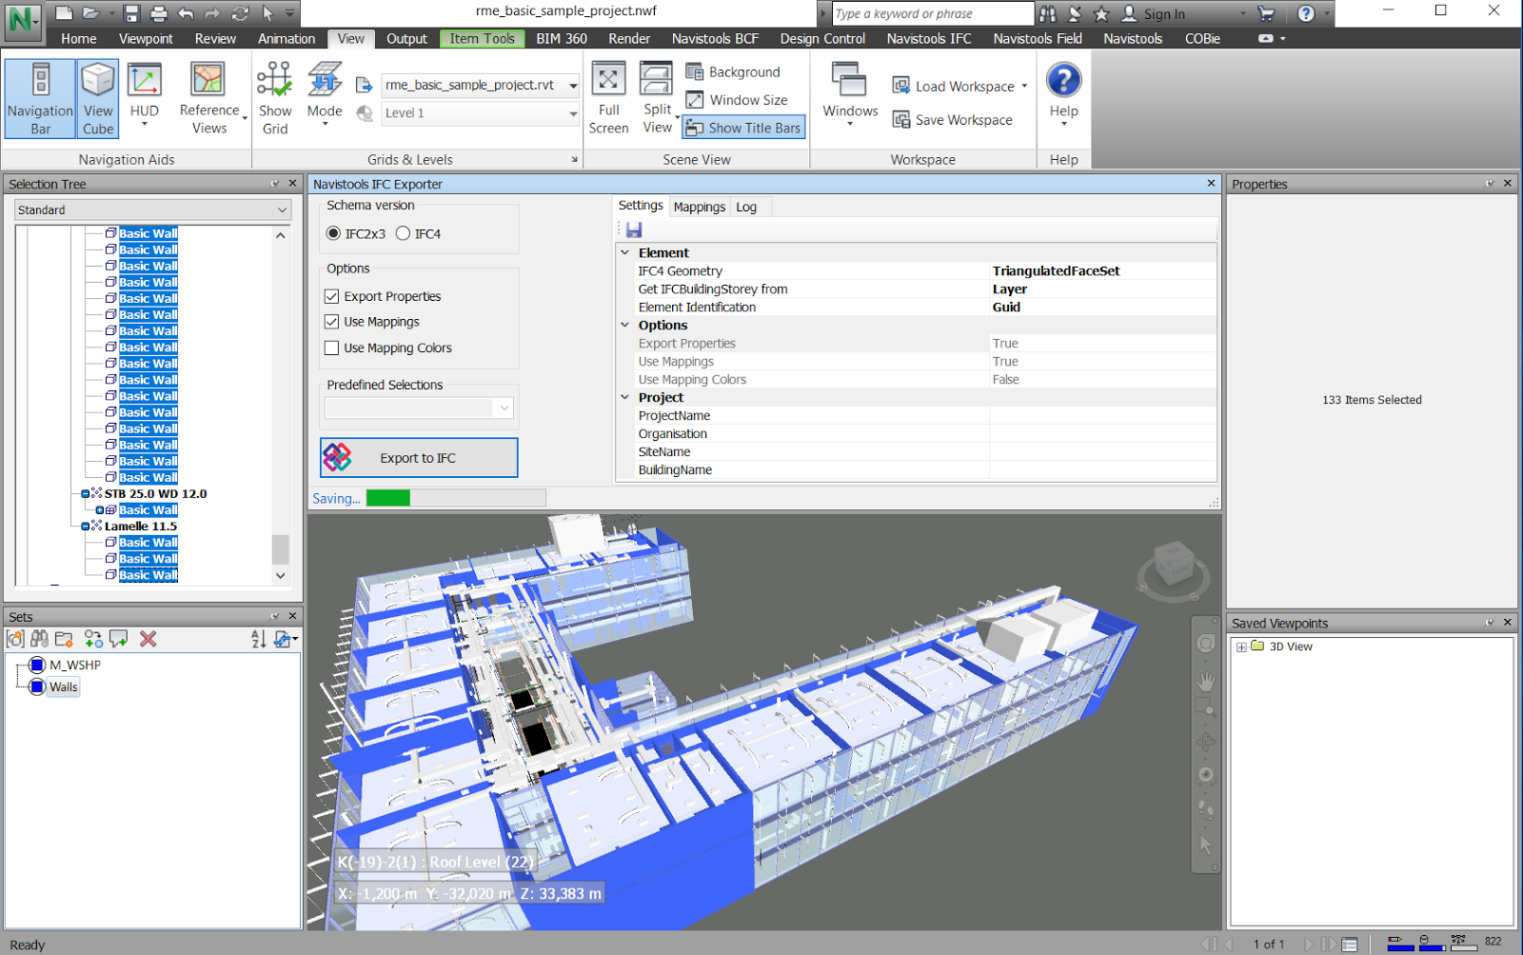The image size is (1523, 955).
Task: Open the Home ribbon tab
Action: click(x=79, y=39)
